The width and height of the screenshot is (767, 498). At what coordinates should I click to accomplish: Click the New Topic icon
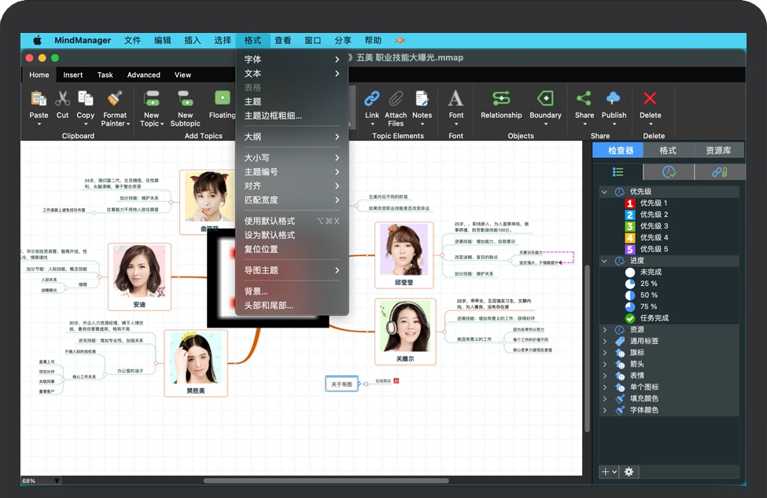(x=151, y=99)
